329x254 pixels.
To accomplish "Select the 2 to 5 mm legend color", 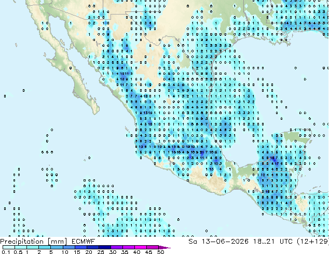I will click(45, 247).
